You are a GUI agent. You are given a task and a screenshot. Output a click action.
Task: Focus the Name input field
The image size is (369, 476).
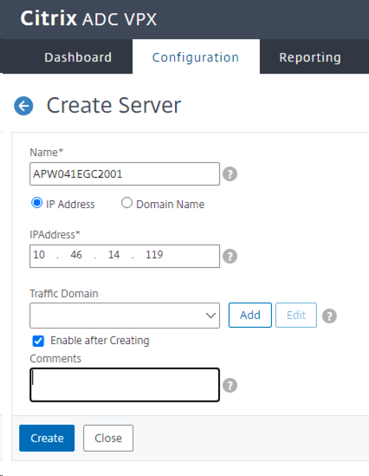click(125, 174)
